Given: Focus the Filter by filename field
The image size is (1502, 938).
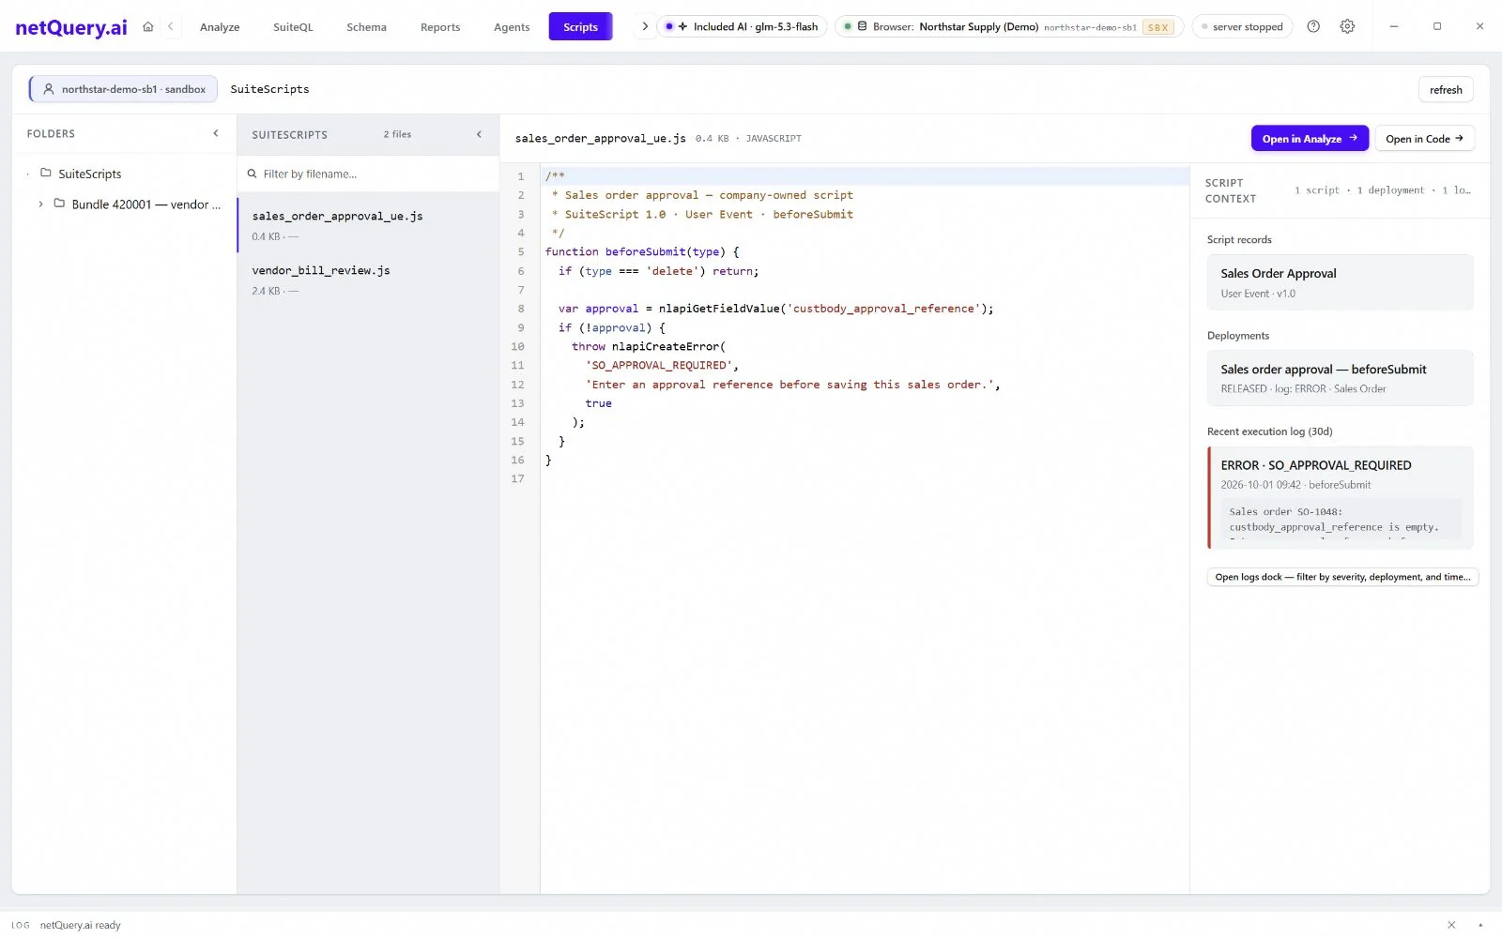Looking at the screenshot, I should [368, 174].
